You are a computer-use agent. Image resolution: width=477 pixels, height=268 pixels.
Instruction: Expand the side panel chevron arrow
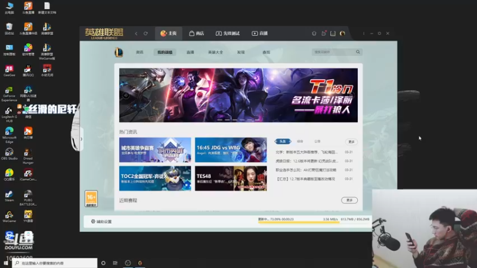pos(81,139)
